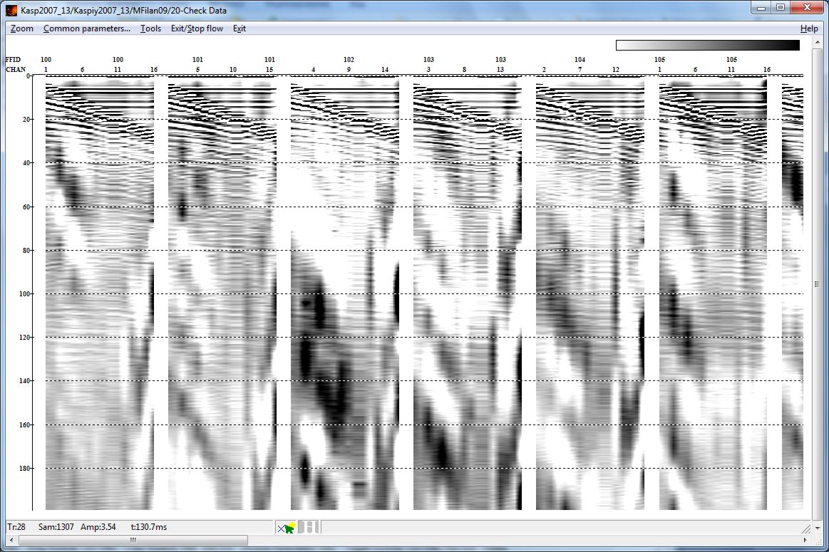Open the Common parameters... menu
829x552 pixels.
(x=87, y=28)
